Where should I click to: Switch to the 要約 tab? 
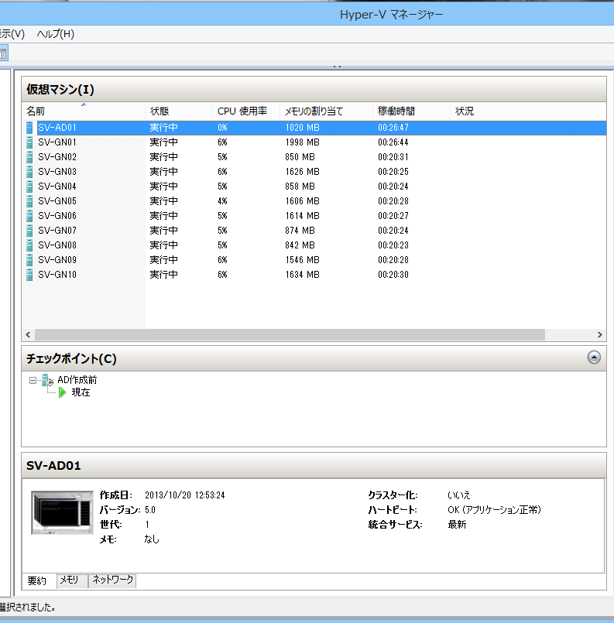click(37, 580)
